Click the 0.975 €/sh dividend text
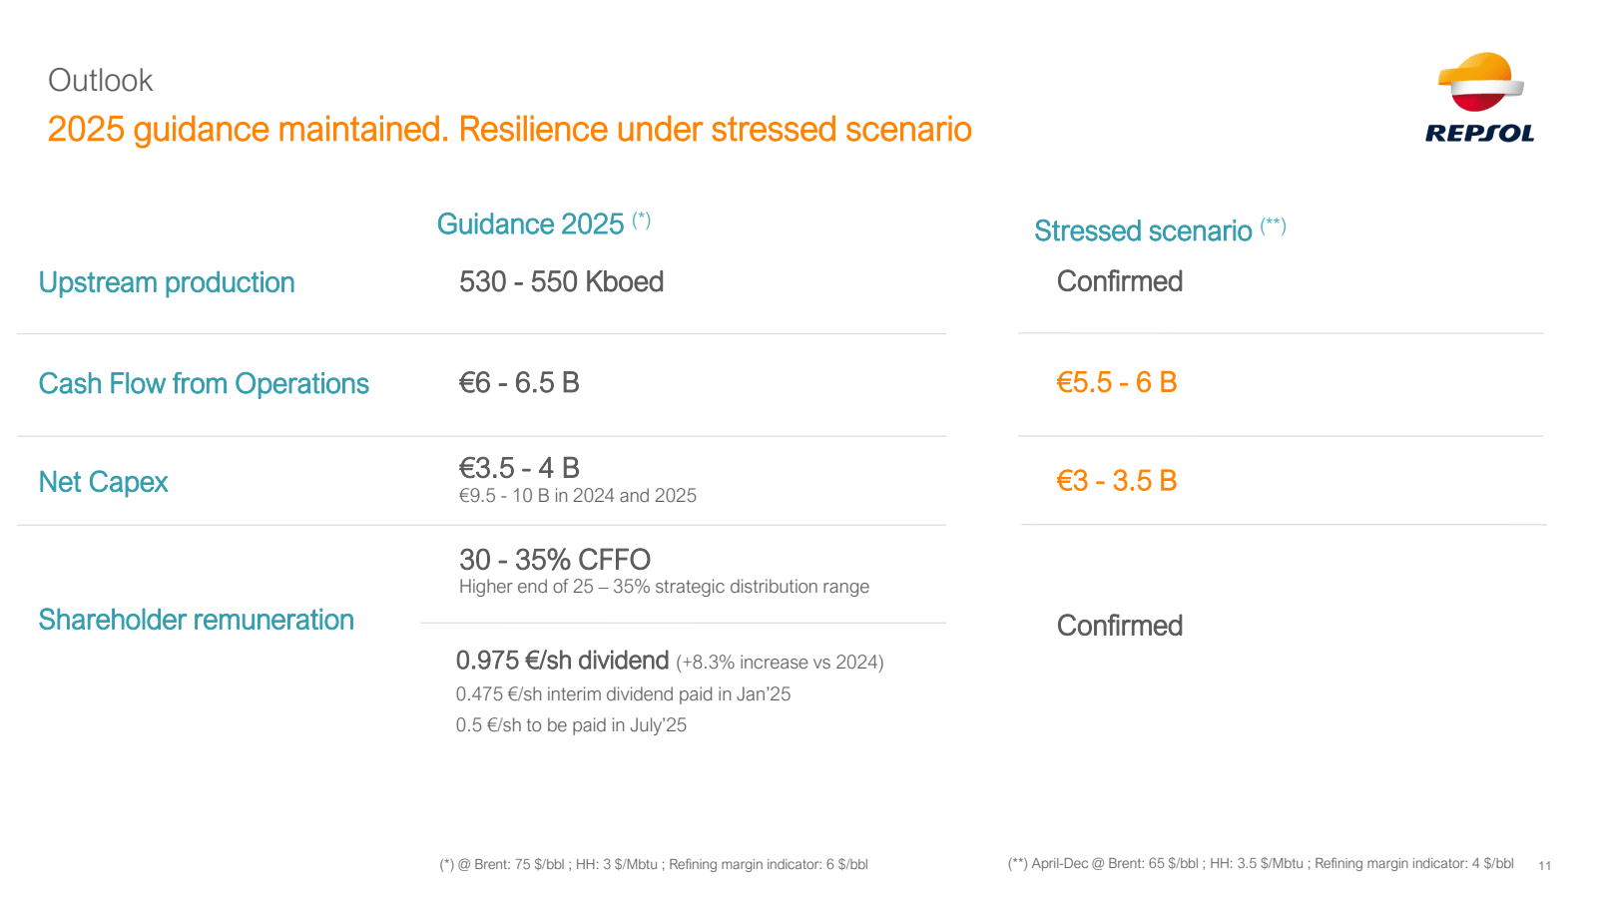The height and width of the screenshot is (898, 1597). point(562,661)
